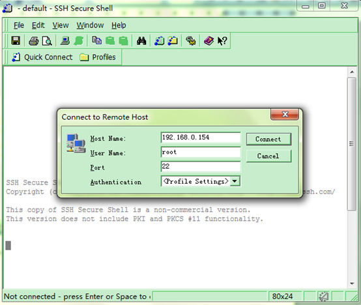Screen dimensions: 361x305
Task: Open the Window menu
Action: tap(90, 25)
